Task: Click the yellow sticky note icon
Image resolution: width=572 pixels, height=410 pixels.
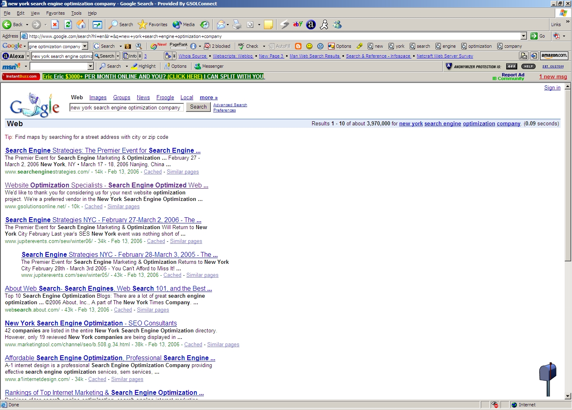Action: (x=268, y=25)
